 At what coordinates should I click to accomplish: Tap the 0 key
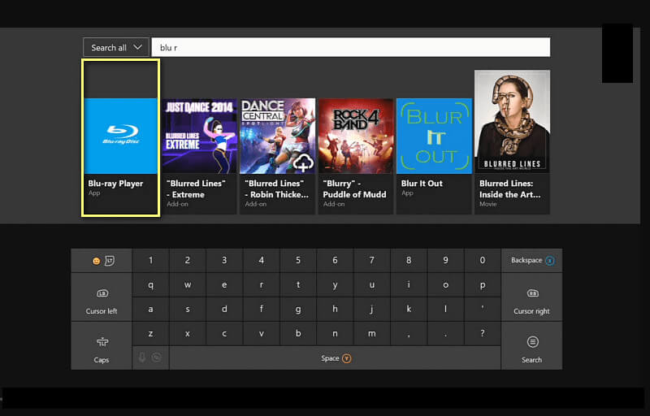tap(483, 261)
